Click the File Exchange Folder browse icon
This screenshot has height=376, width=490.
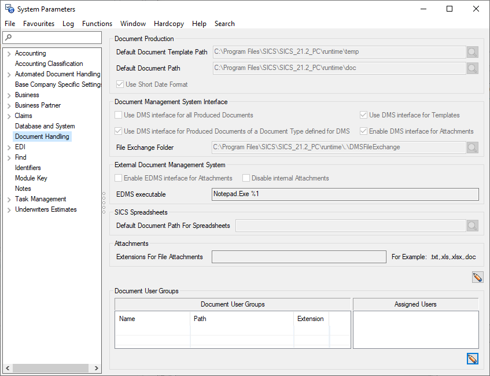coord(473,148)
